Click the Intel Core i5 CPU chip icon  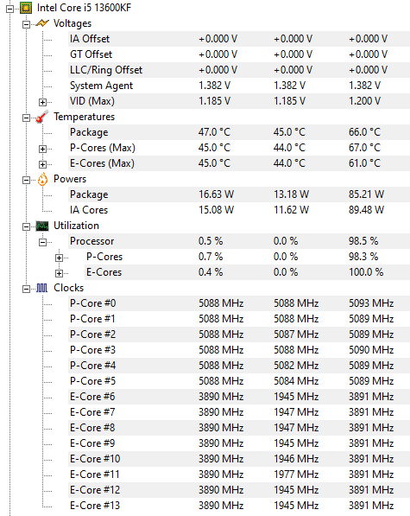coord(26,8)
